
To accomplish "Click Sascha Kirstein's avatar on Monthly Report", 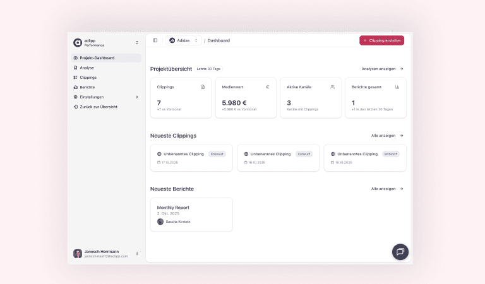I will pyautogui.click(x=160, y=222).
